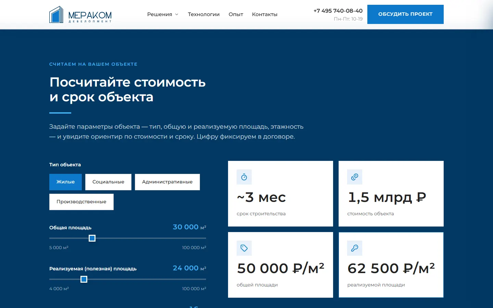Click the key icon on 62 500 card
Image resolution: width=493 pixels, height=308 pixels.
pos(355,248)
